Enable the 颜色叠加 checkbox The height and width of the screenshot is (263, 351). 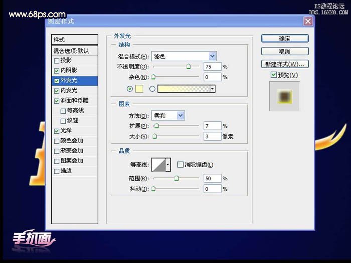[57, 141]
